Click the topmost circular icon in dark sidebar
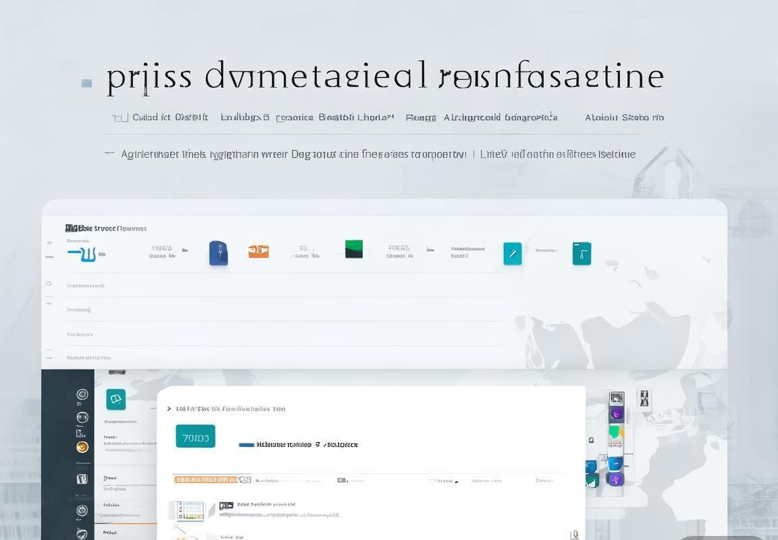 [82, 394]
